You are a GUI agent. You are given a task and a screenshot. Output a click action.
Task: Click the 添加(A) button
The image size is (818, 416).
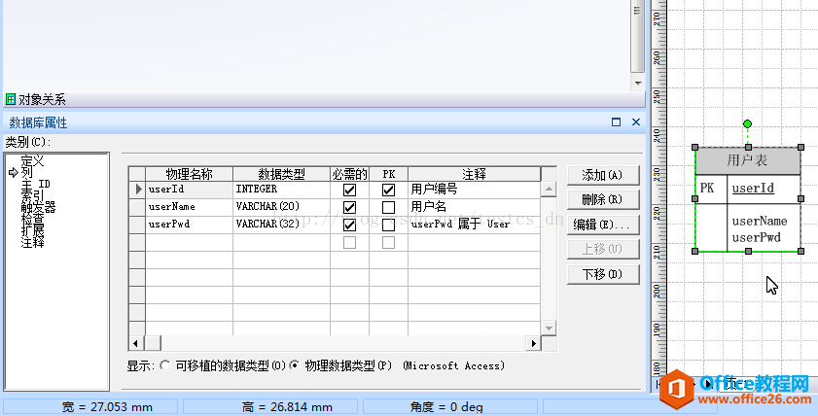click(602, 175)
